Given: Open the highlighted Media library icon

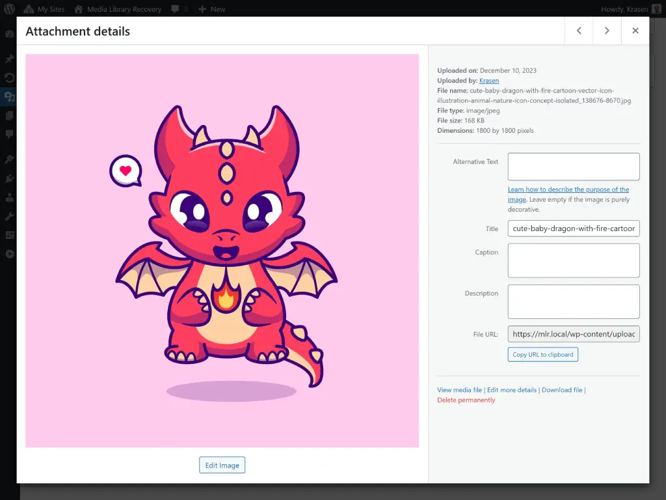Looking at the screenshot, I should (9, 98).
